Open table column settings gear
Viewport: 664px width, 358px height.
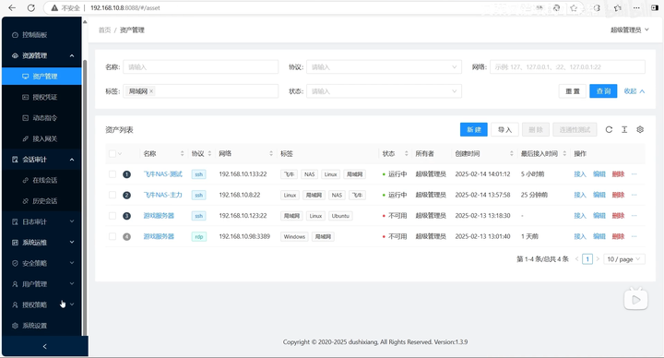640,130
